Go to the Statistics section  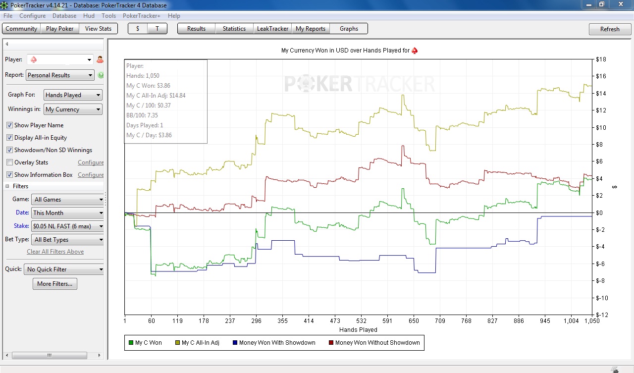[x=234, y=29]
